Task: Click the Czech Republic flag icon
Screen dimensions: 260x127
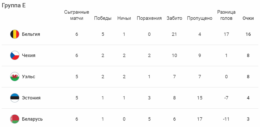Action: click(15, 55)
